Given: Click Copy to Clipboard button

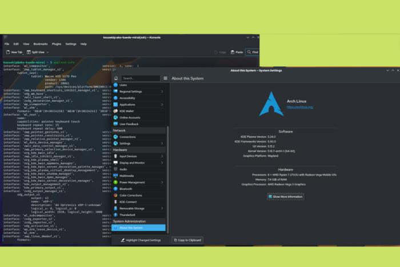Looking at the screenshot, I should click(x=187, y=240).
